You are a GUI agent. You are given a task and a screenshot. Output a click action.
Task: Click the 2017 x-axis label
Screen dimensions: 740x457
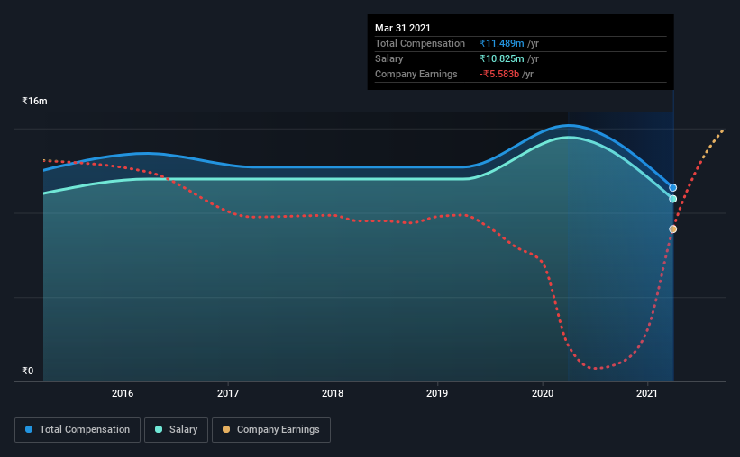(x=228, y=393)
